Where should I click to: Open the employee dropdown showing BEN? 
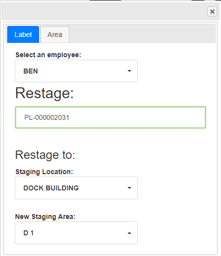pos(76,71)
